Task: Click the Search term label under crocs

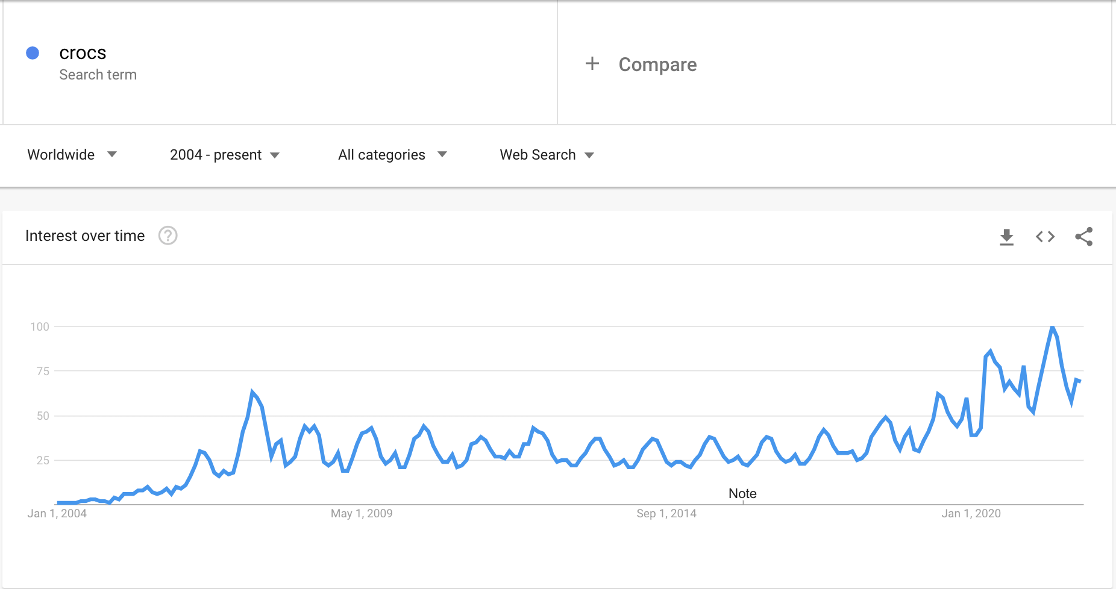Action: (98, 75)
